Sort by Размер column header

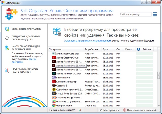point(129,49)
